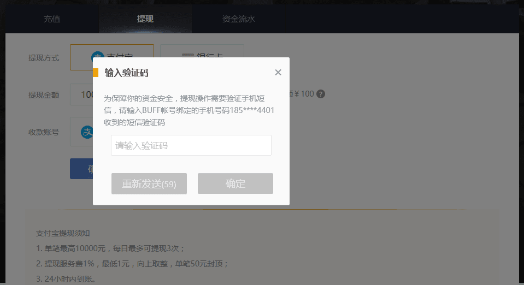Click the text '24小时内到账'
Screen dimensions: 524x285
pyautogui.click(x=66, y=279)
